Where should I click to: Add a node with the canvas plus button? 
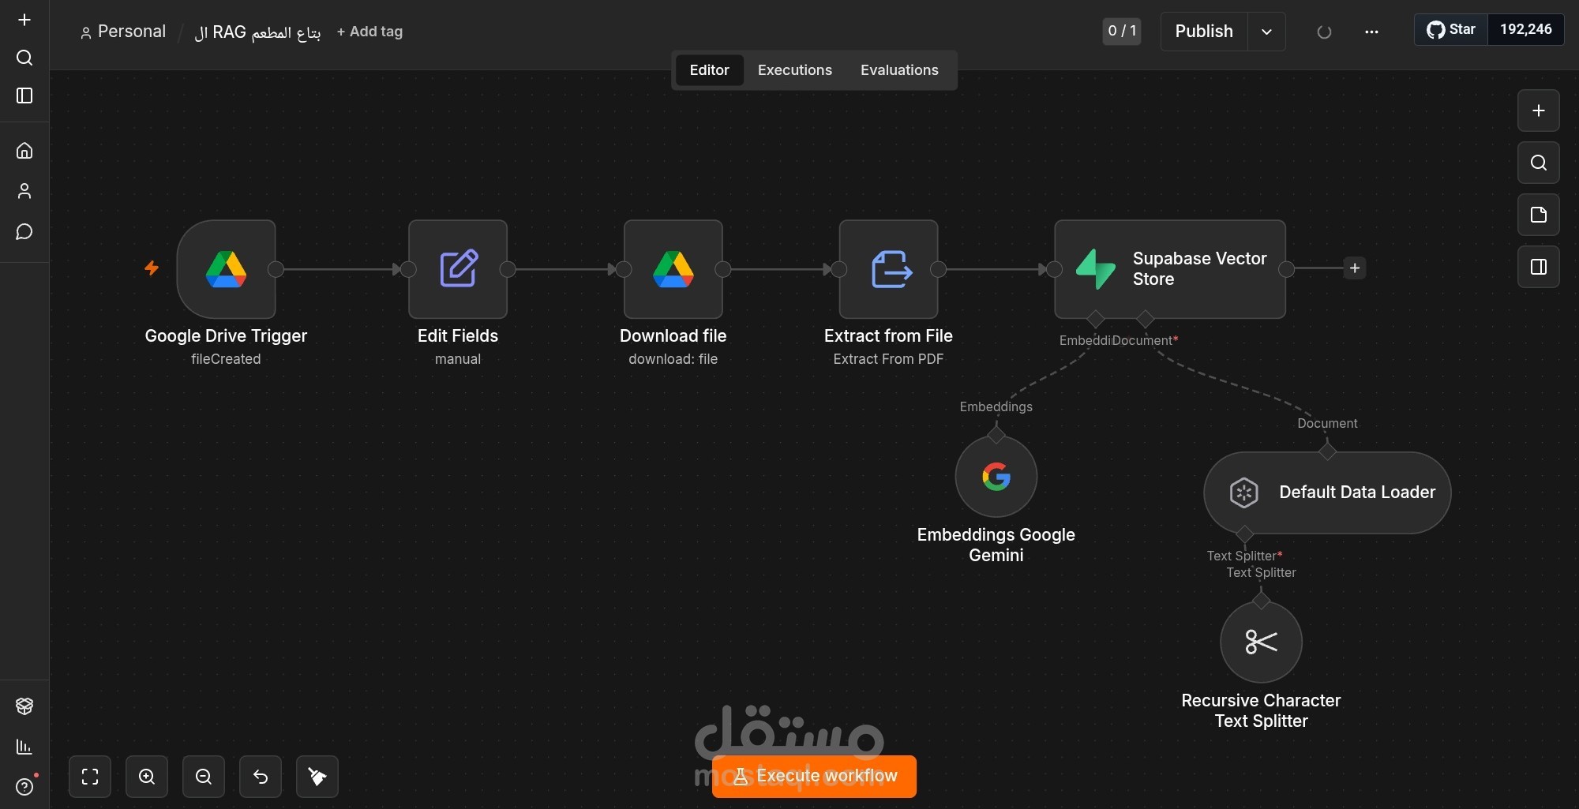[1539, 110]
